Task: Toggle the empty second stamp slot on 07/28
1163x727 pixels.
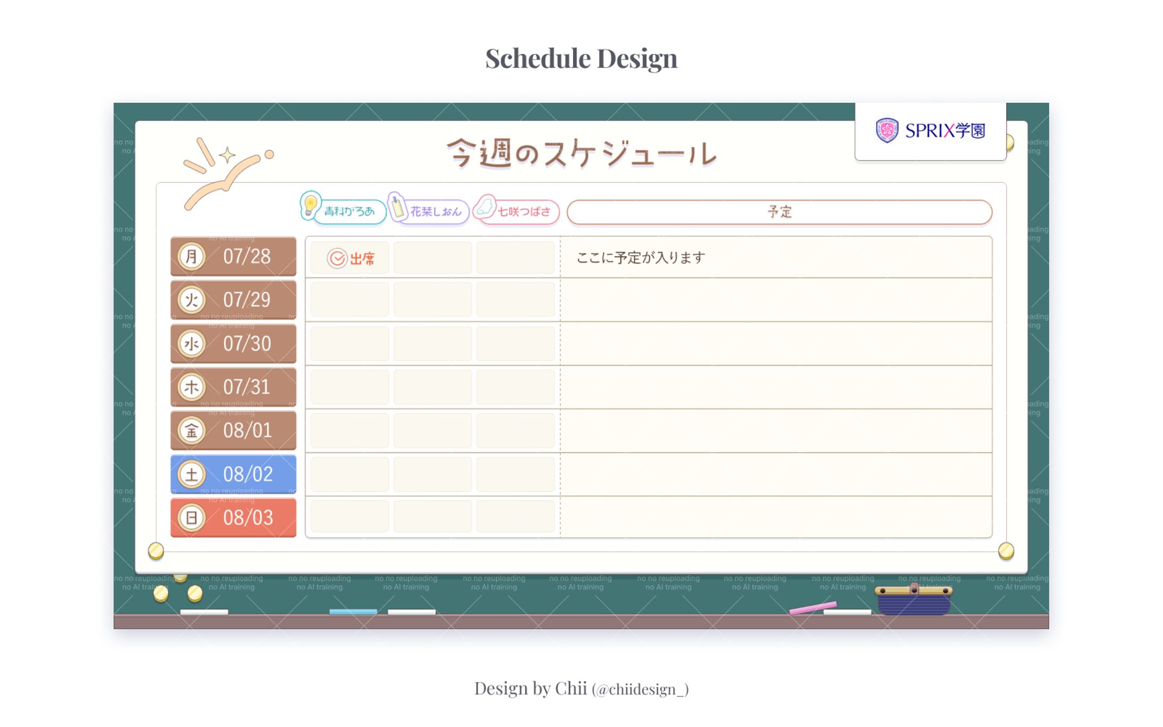Action: 432,257
